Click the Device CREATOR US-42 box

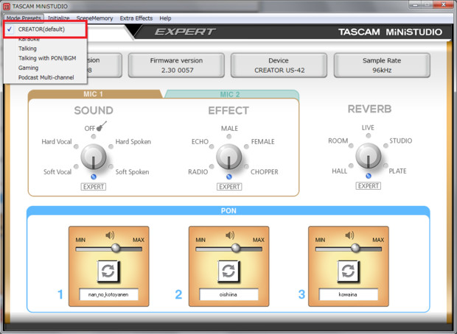click(x=279, y=65)
